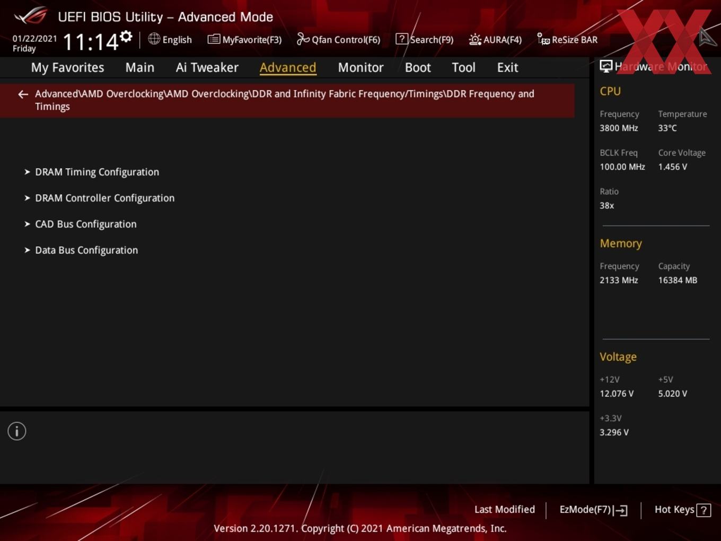Open Data Bus Configuration submenu
This screenshot has width=721, height=541.
click(86, 250)
